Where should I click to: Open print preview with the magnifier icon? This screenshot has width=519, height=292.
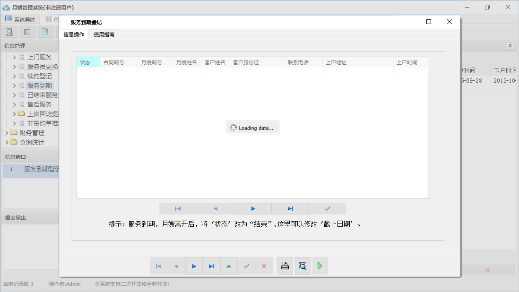pyautogui.click(x=303, y=266)
